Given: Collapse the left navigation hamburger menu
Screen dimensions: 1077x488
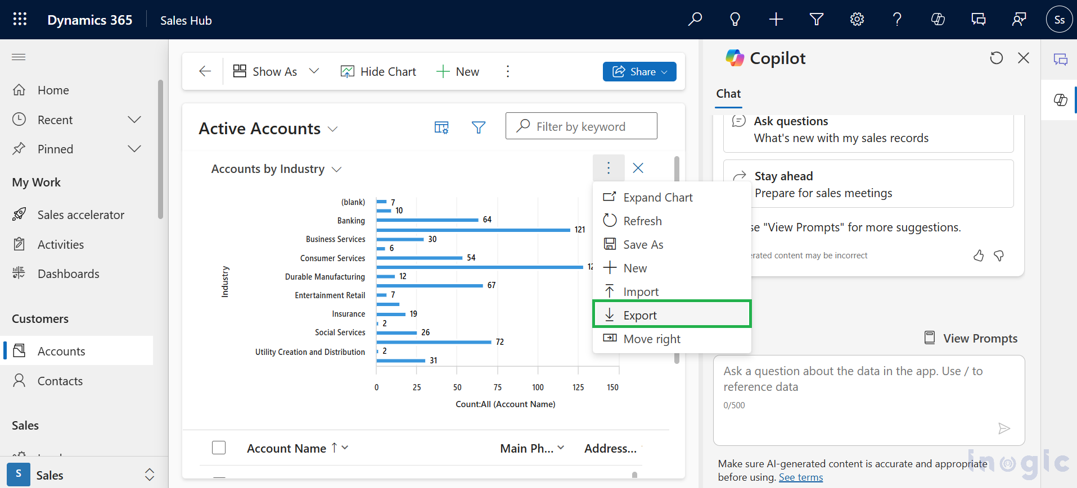Looking at the screenshot, I should pos(19,57).
